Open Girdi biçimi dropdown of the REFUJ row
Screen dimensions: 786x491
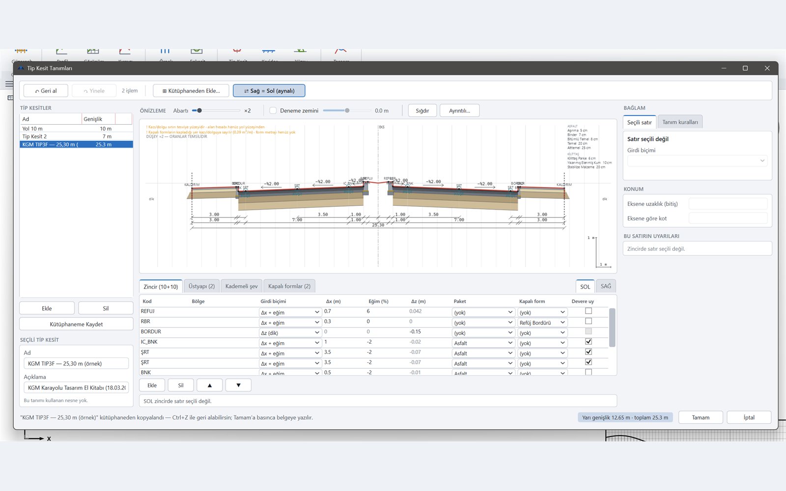tap(290, 312)
